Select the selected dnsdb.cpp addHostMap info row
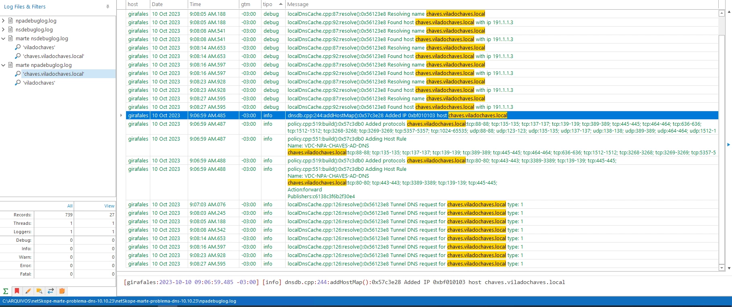This screenshot has height=307, width=732. pos(422,115)
